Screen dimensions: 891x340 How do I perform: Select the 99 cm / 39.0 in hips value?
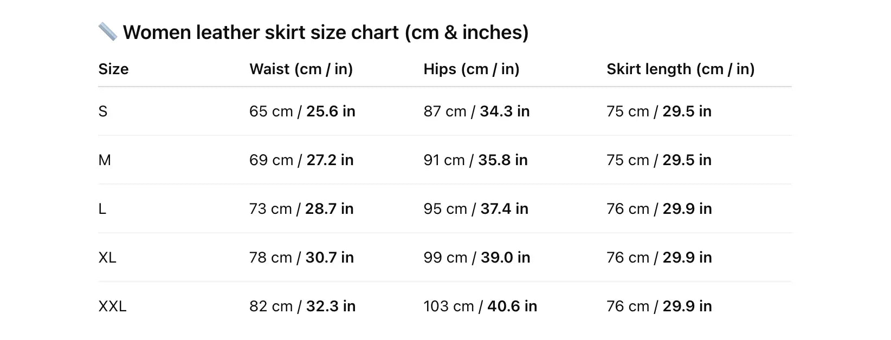click(x=476, y=258)
